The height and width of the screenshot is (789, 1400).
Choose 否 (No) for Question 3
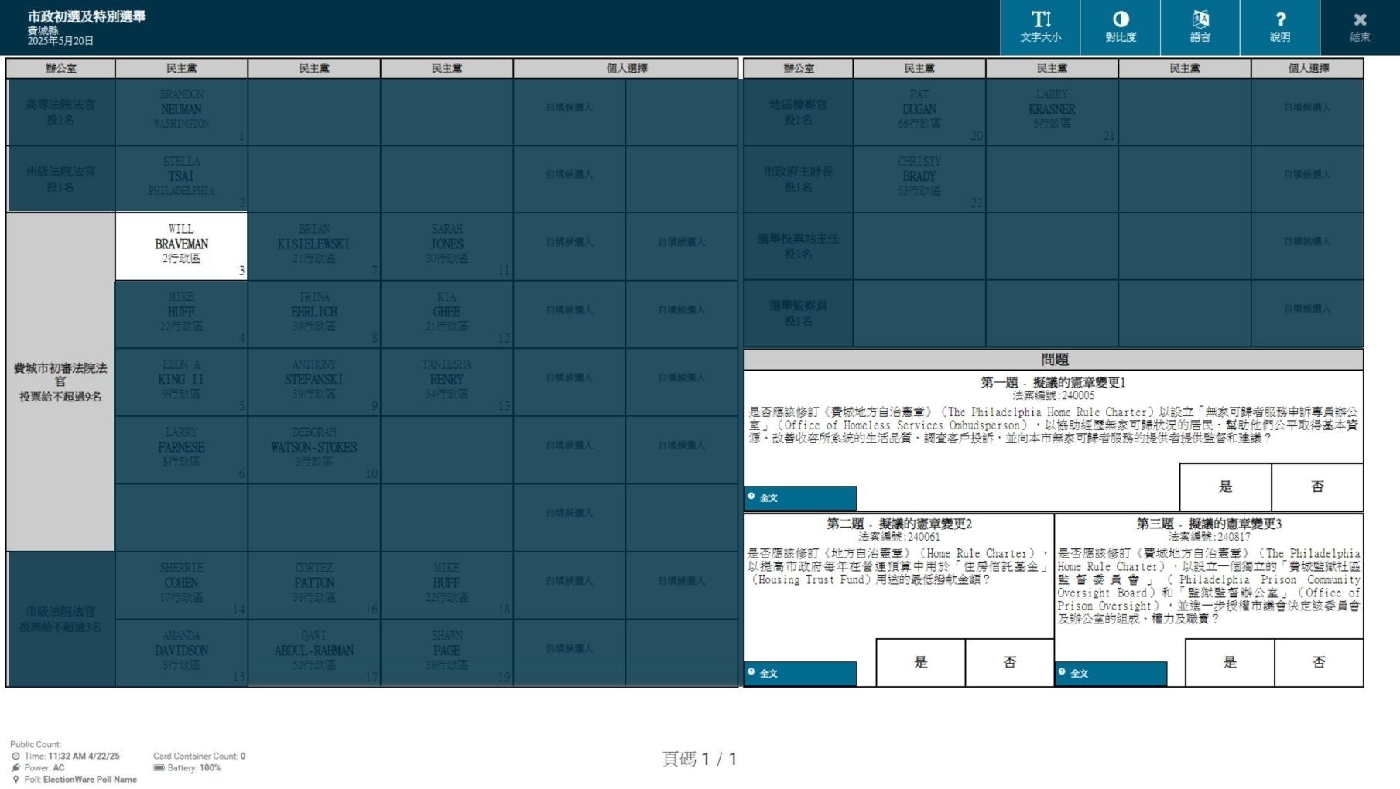pos(1319,662)
